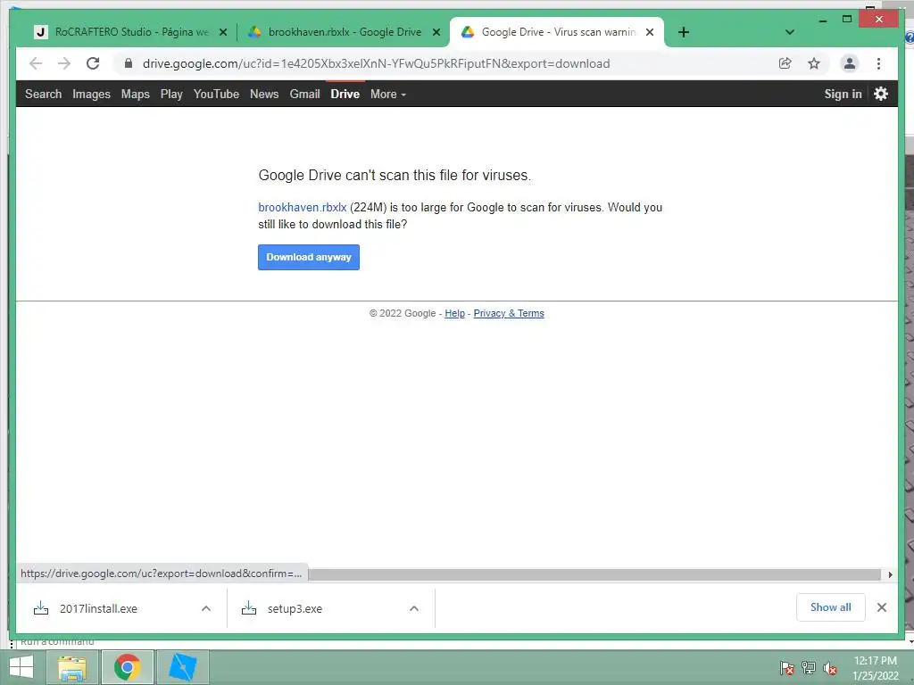
Task: Share this page from the address bar
Action: coord(785,63)
